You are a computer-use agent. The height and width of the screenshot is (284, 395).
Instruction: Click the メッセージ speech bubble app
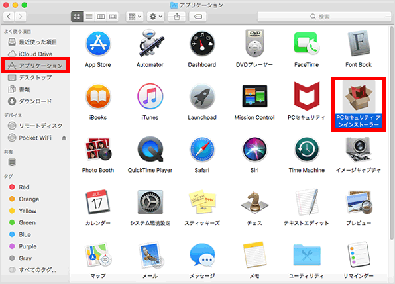pos(202,255)
